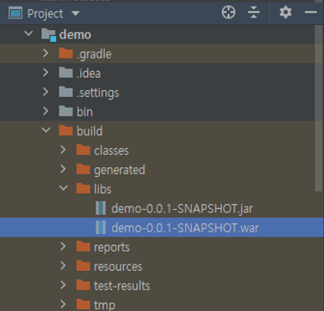Select the resources folder label
The image size is (324, 311).
tap(118, 267)
